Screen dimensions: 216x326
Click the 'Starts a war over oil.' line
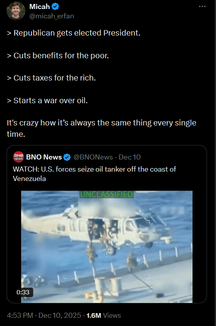click(50, 100)
